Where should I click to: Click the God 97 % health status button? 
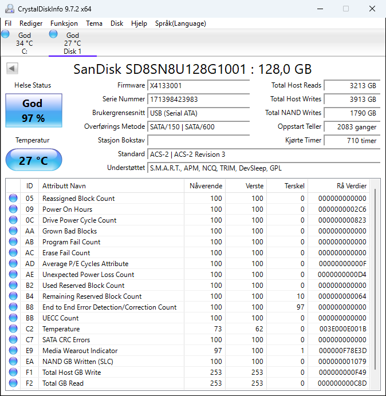point(34,110)
